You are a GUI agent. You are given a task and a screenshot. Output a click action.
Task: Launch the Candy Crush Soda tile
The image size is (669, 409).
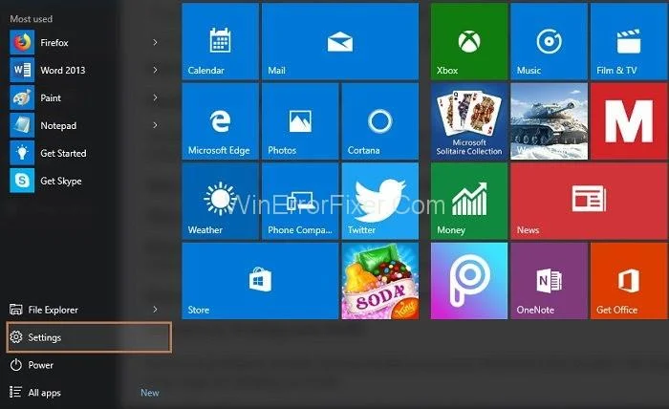click(x=380, y=281)
